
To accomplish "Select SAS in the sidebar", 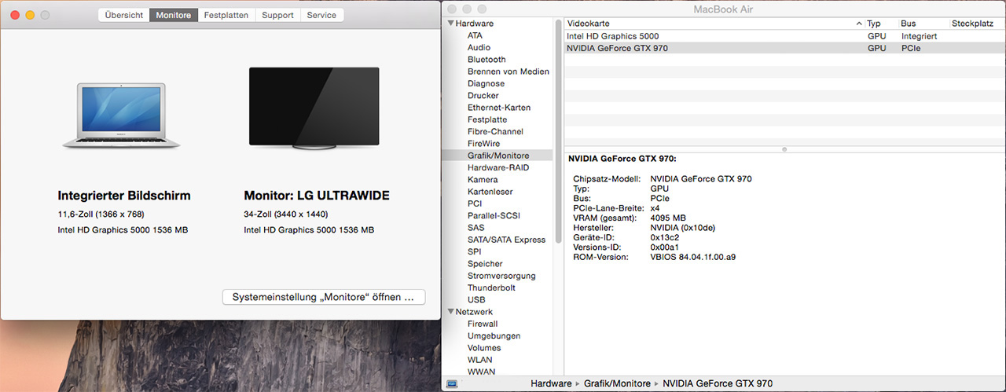I will tap(475, 228).
